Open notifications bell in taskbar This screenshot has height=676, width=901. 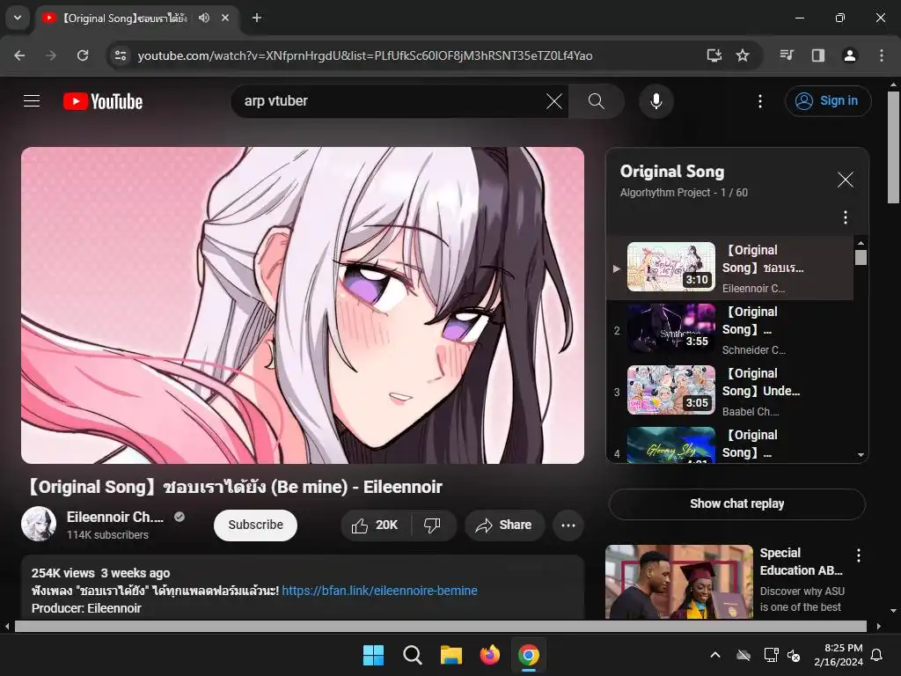877,655
